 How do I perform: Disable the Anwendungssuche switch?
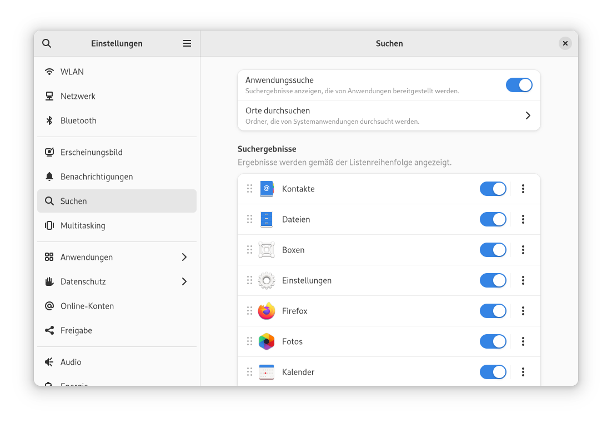click(x=519, y=85)
